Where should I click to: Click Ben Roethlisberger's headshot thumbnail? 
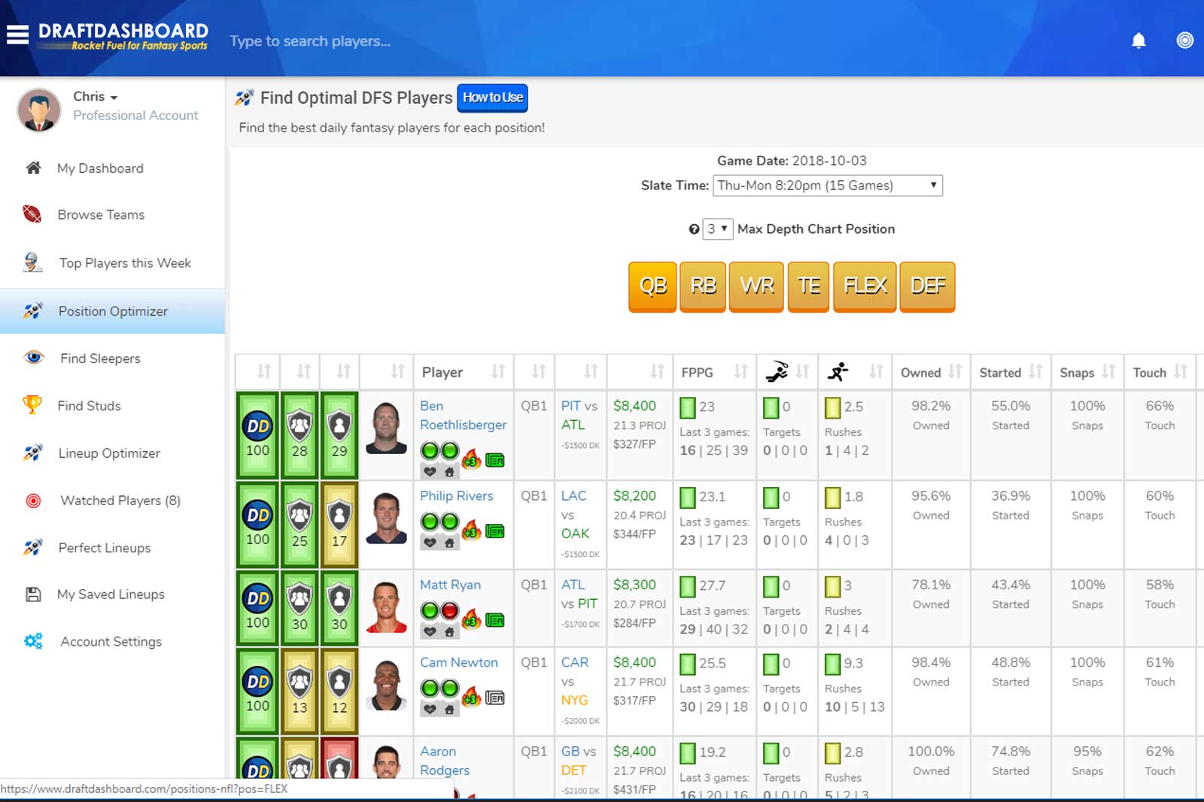pos(386,428)
